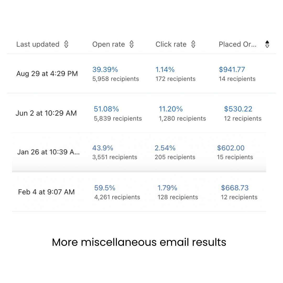Open the 1.14% click rate link
The height and width of the screenshot is (283, 283).
tap(165, 69)
